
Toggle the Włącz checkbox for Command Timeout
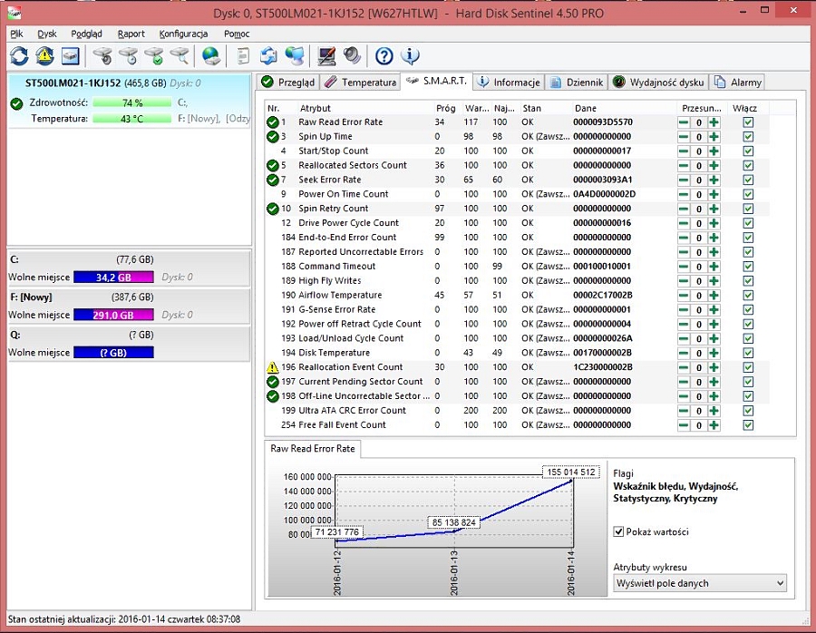coord(748,267)
